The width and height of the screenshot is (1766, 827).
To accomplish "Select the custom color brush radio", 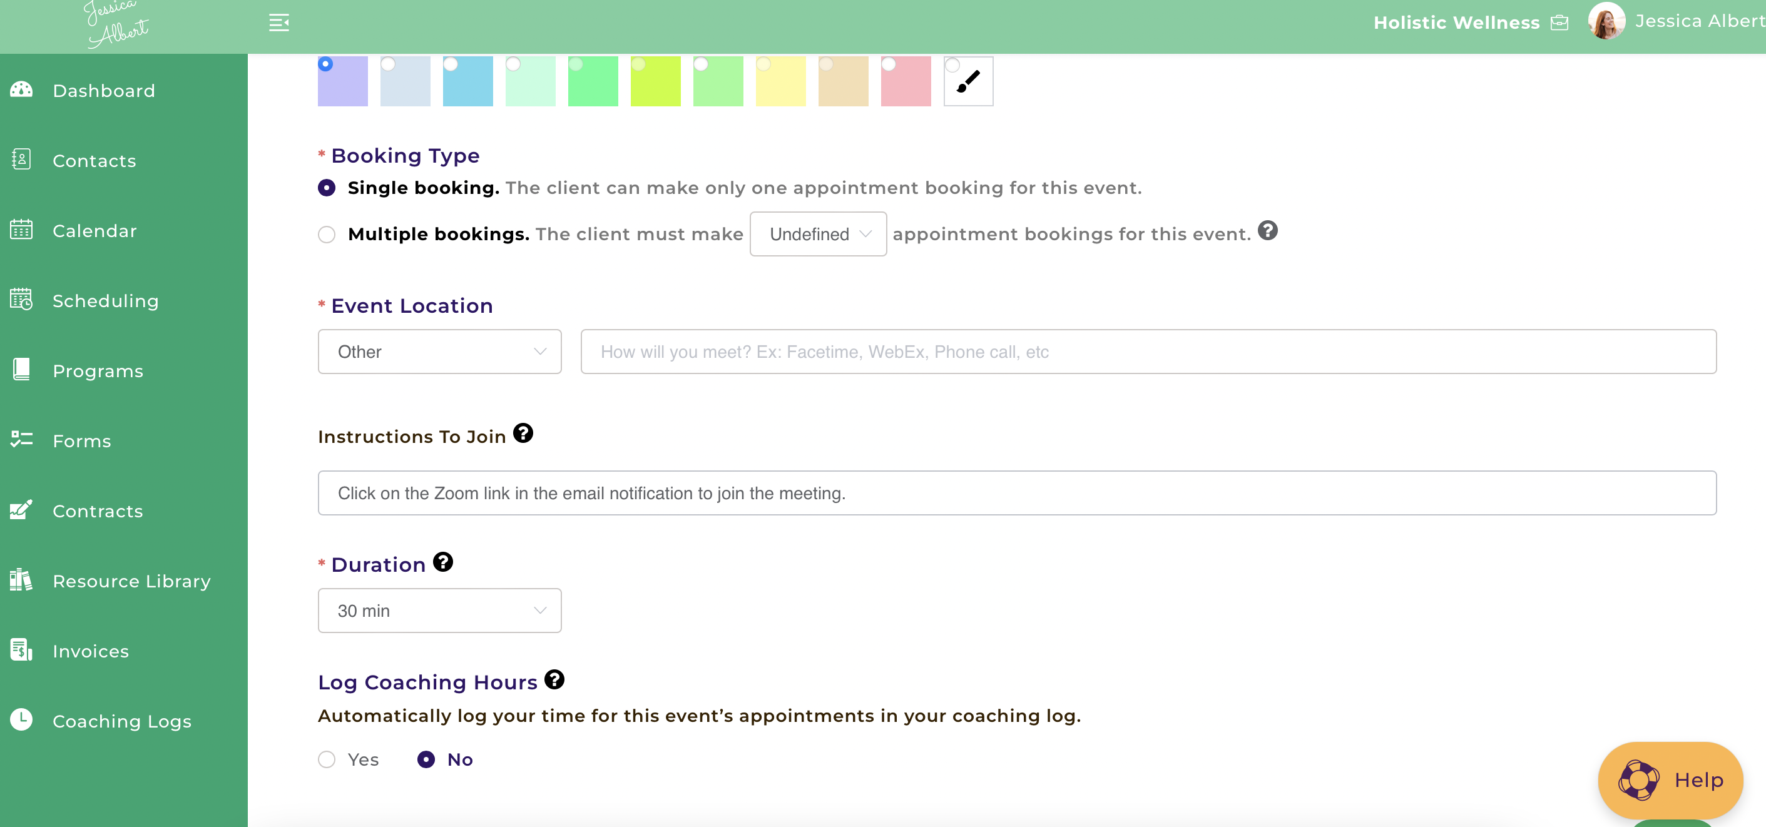I will point(952,65).
